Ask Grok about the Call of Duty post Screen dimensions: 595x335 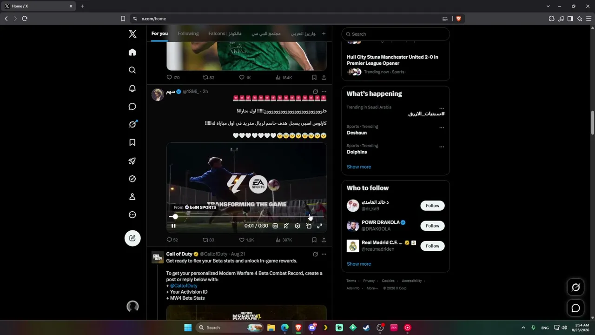coord(315,254)
